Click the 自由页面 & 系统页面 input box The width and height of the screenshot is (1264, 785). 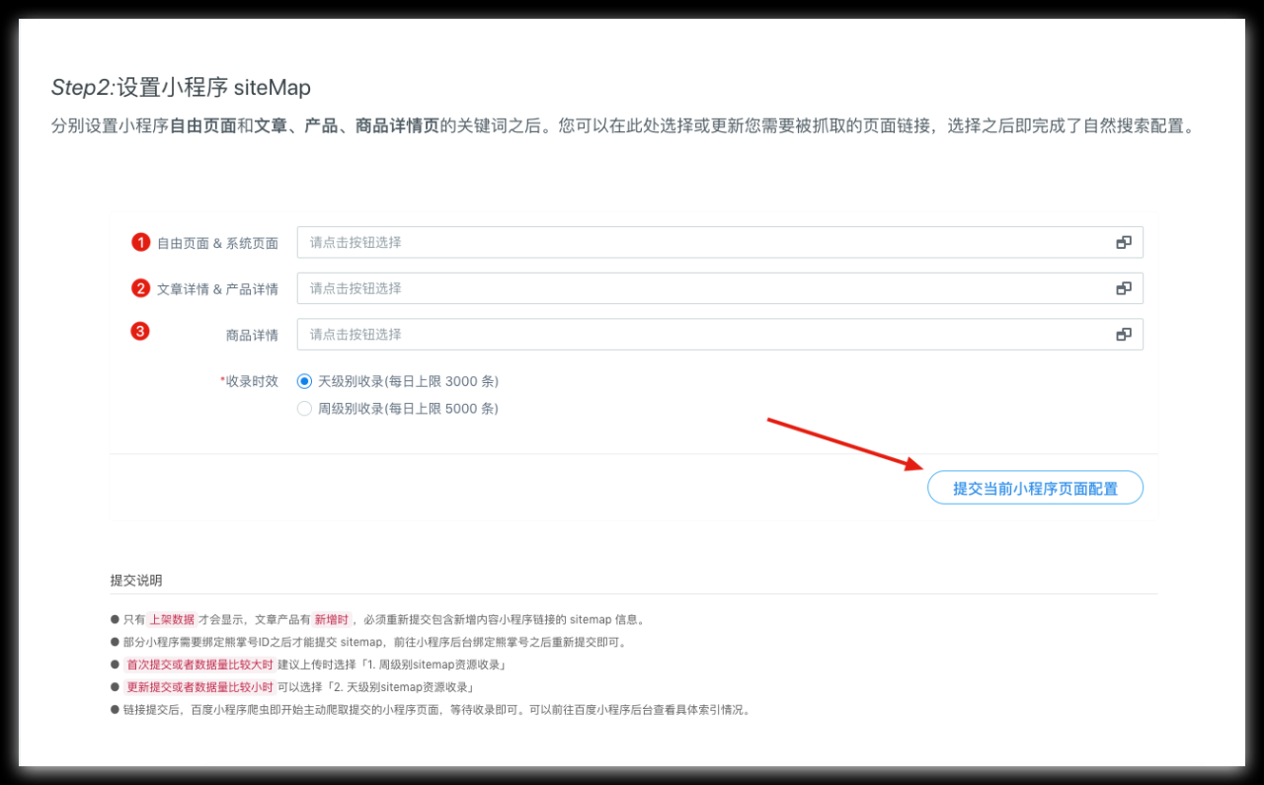click(x=701, y=243)
